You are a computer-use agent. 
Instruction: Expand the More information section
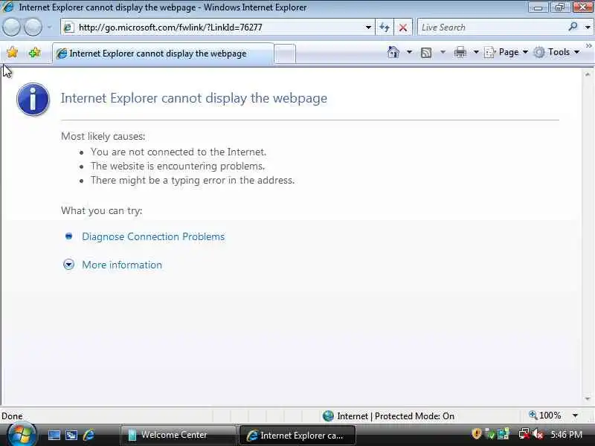click(x=68, y=265)
